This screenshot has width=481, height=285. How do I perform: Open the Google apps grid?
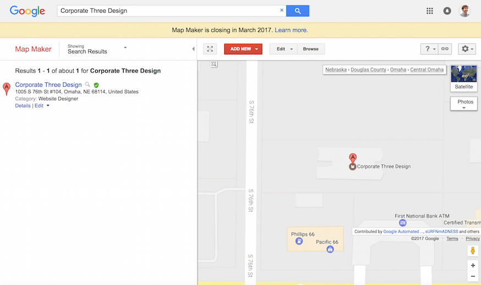coord(430,11)
